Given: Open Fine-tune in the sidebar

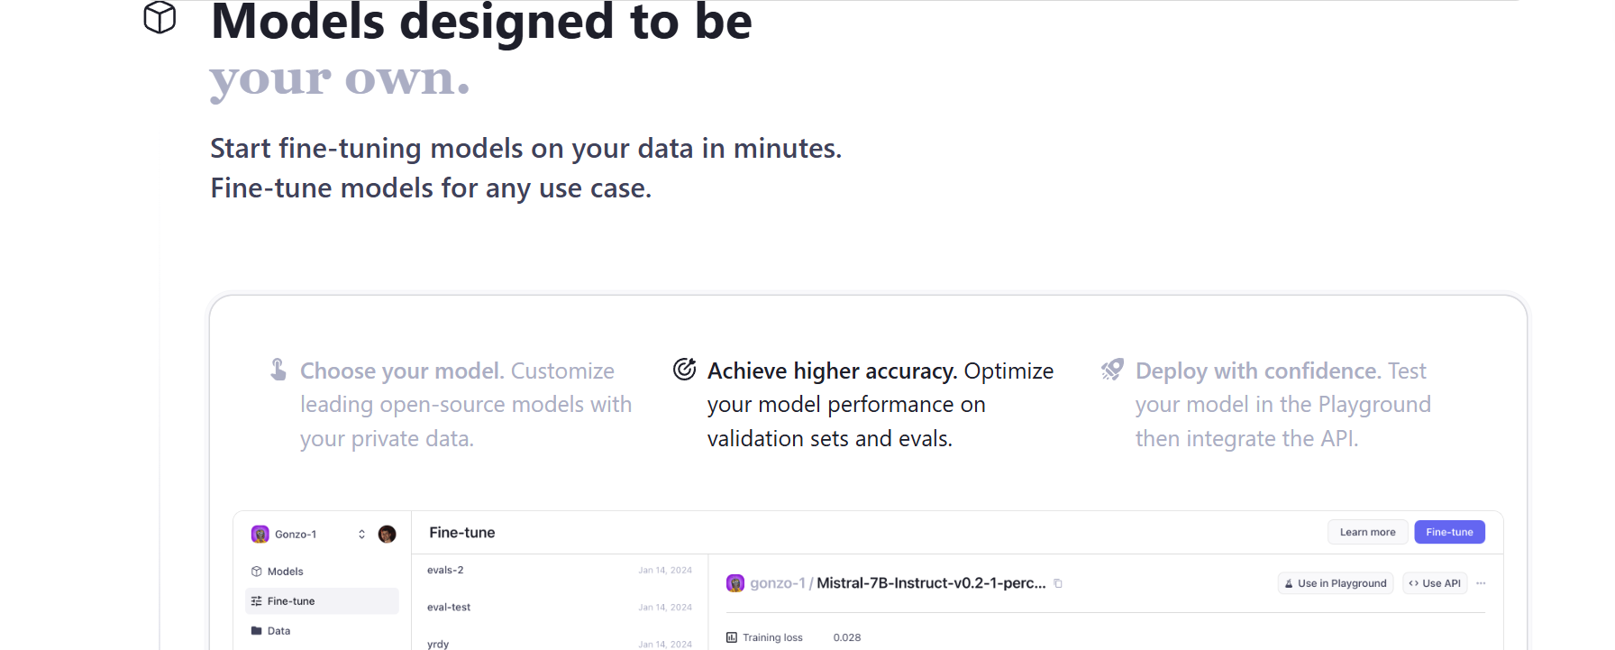Looking at the screenshot, I should coord(291,601).
